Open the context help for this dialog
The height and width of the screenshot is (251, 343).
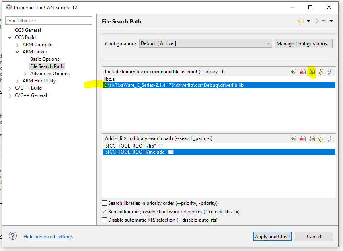[x=13, y=236]
